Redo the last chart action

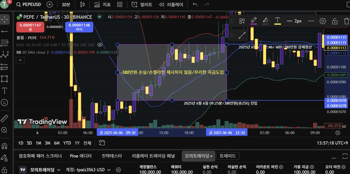[x=207, y=4]
